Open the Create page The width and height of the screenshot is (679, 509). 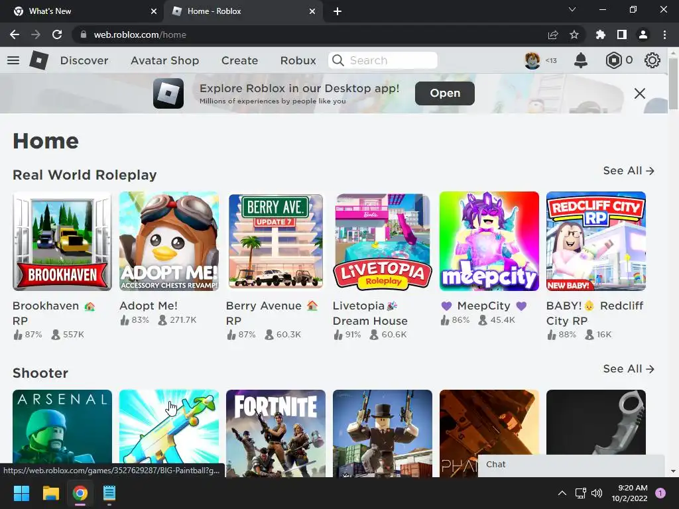point(239,60)
